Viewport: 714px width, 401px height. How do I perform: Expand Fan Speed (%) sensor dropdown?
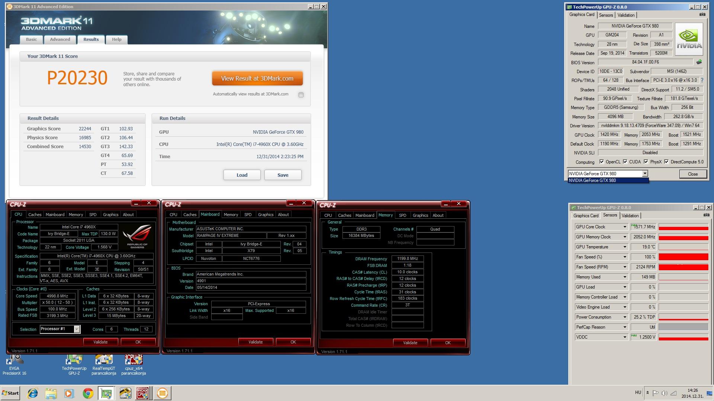coord(625,257)
